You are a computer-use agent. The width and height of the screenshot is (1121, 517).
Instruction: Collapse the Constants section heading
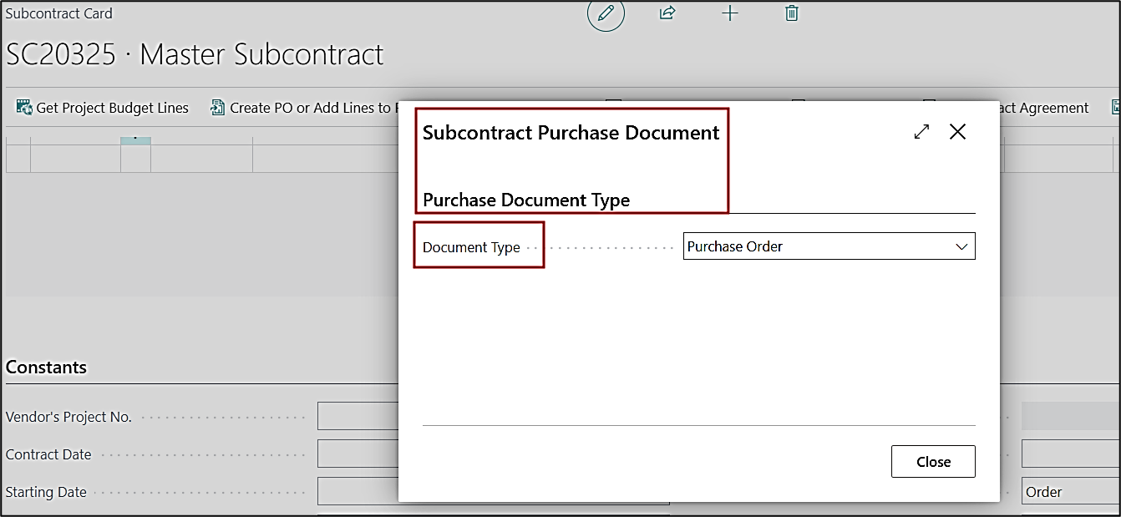[x=46, y=367]
